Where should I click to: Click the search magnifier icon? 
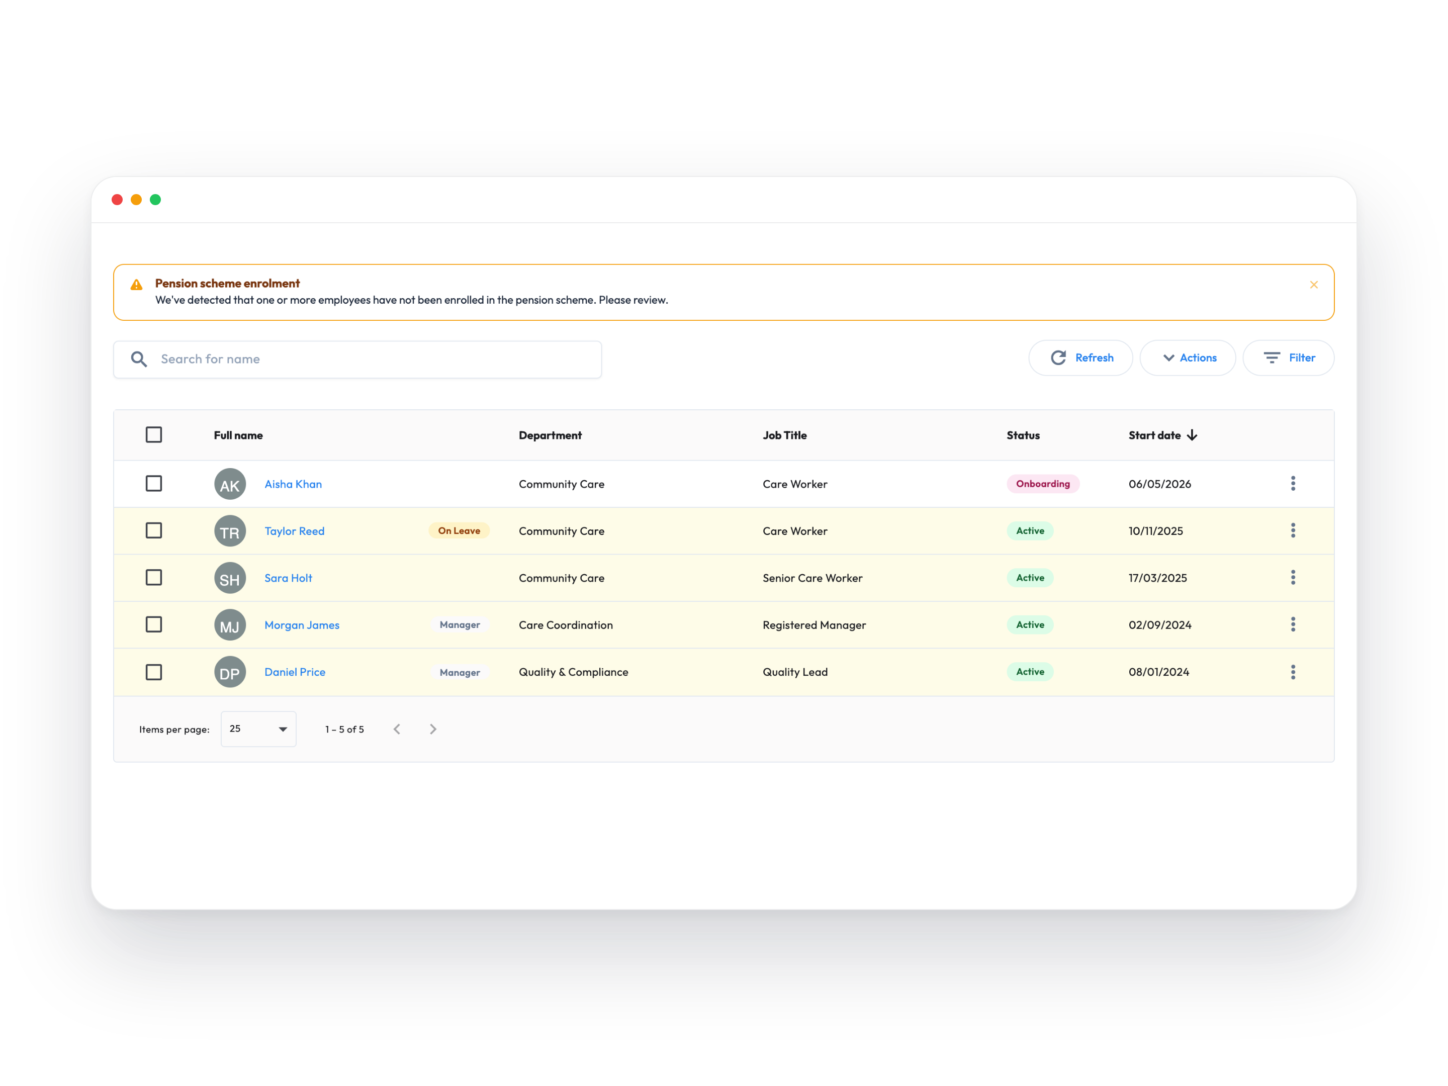(139, 358)
